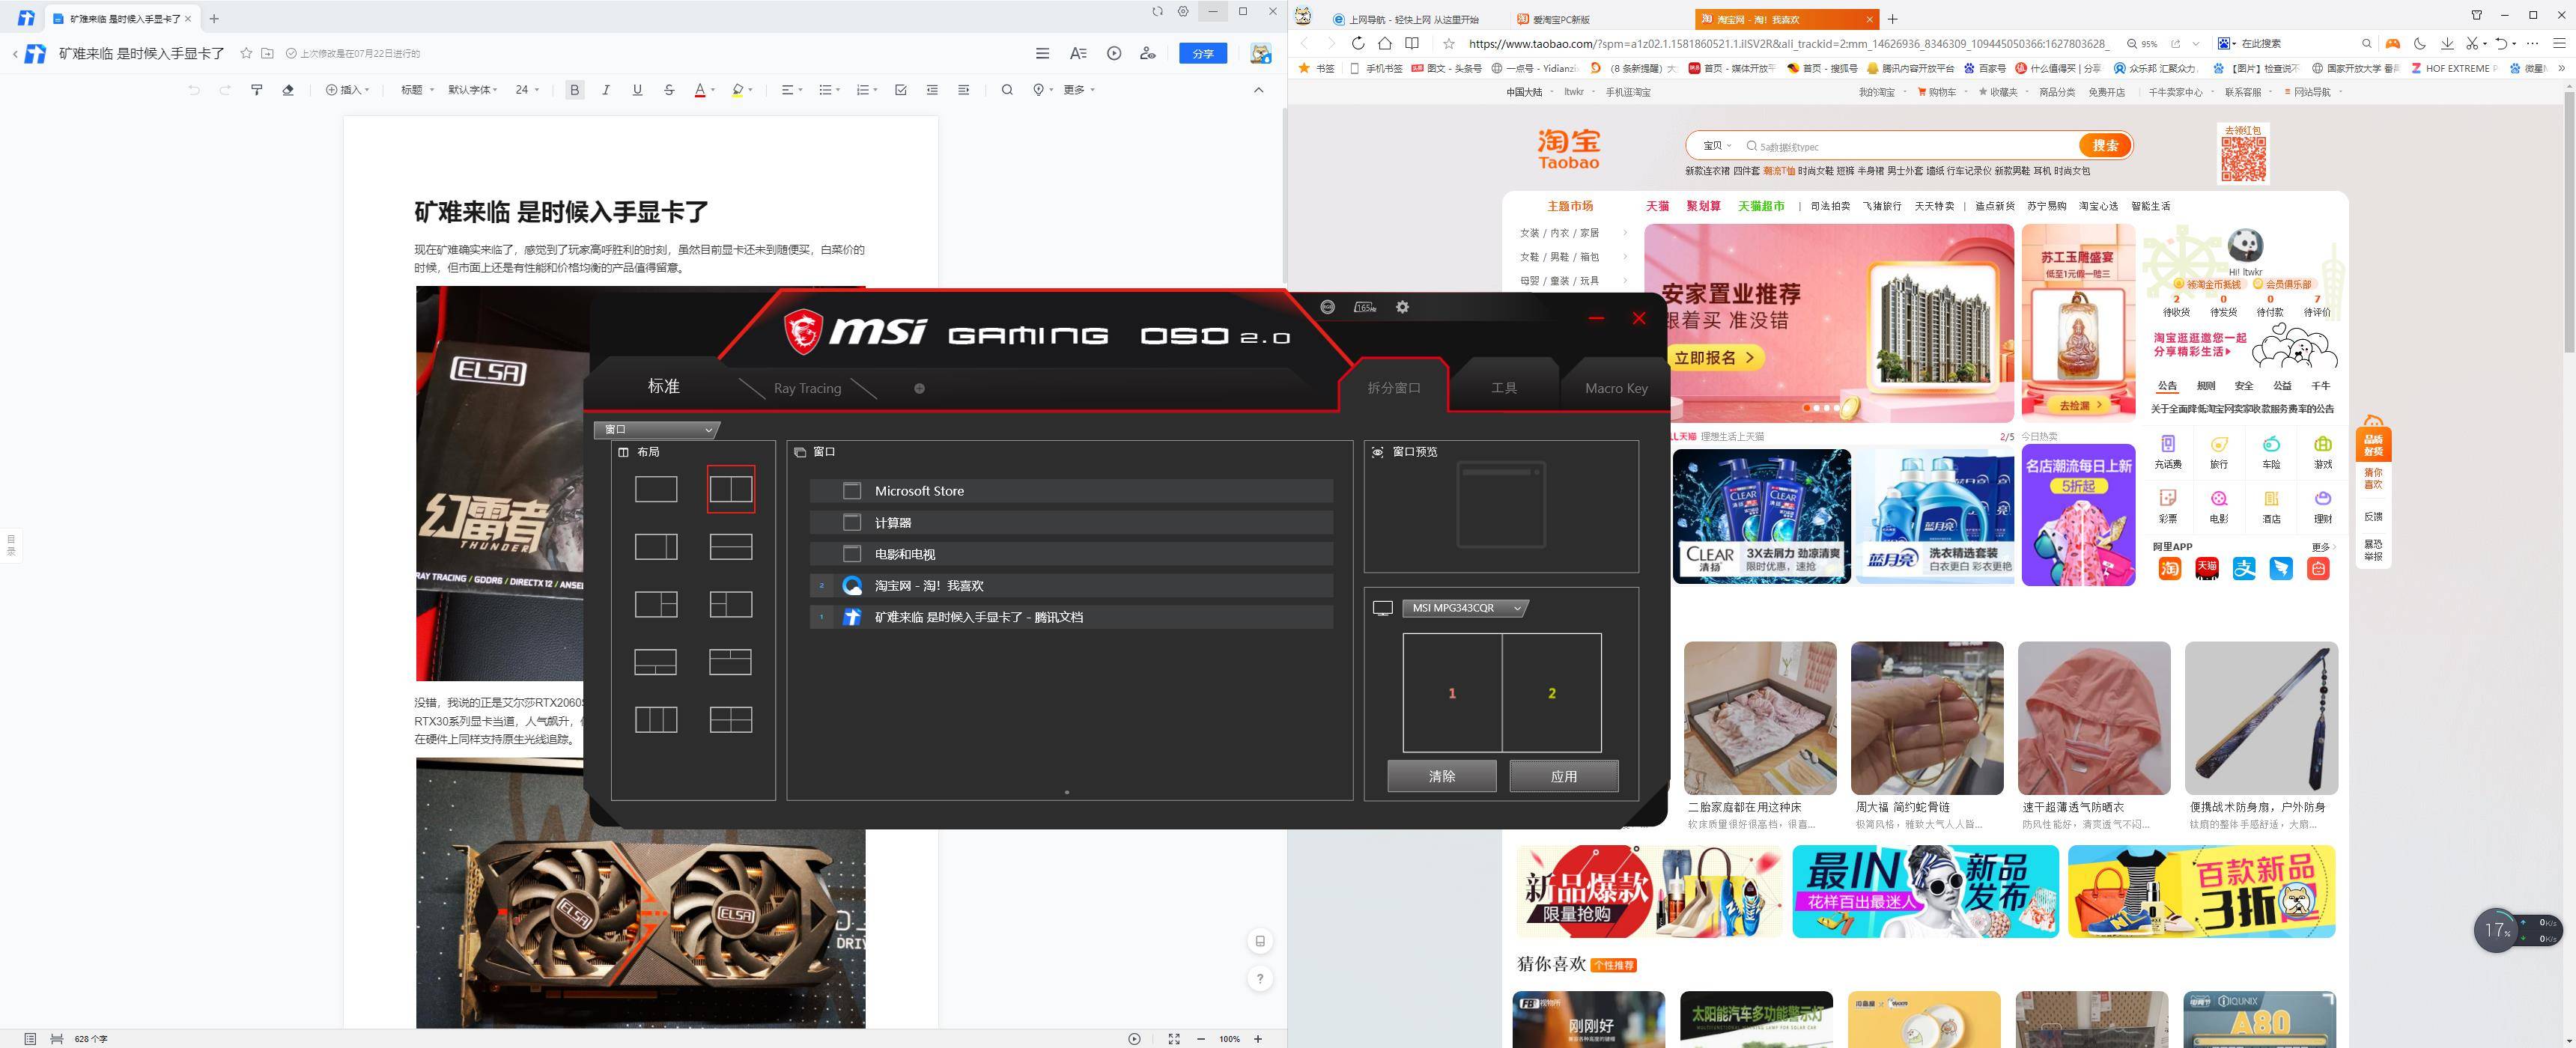Start presentation play icon in Tencent Docs
The image size is (2576, 1048).
[1114, 53]
